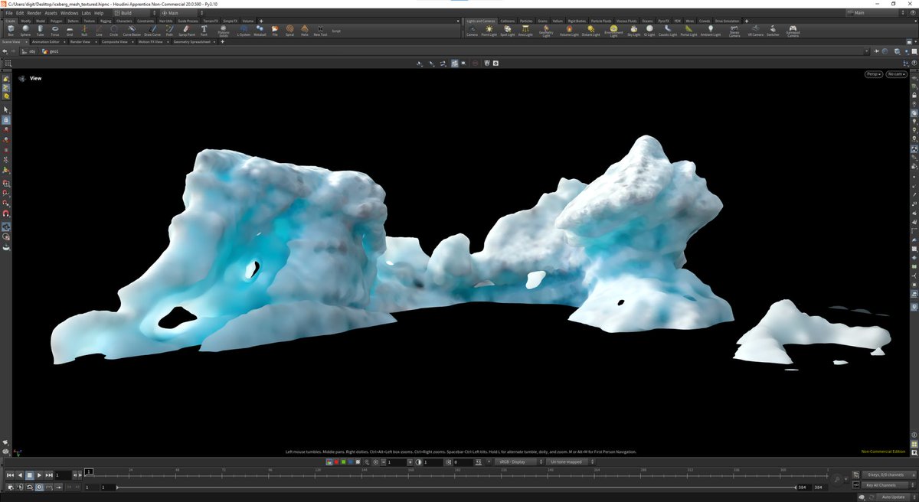Select the Circle shelf tool

point(113,31)
